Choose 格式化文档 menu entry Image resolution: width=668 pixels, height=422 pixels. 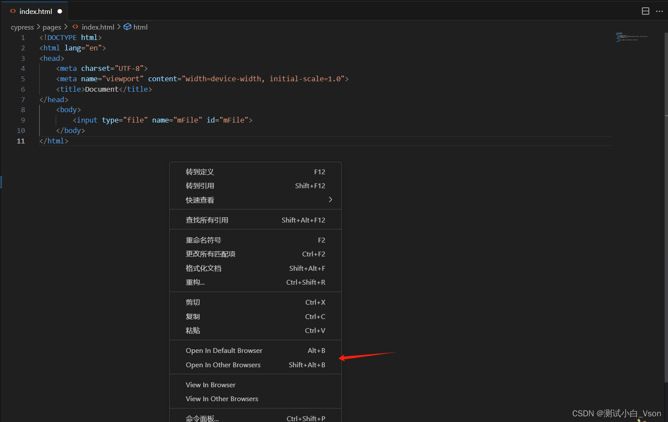click(255, 268)
